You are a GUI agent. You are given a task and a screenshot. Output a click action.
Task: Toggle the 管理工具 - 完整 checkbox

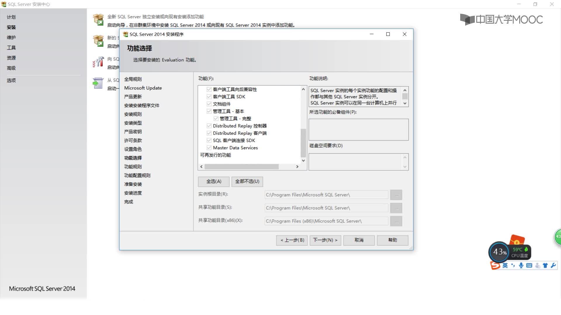(x=216, y=118)
